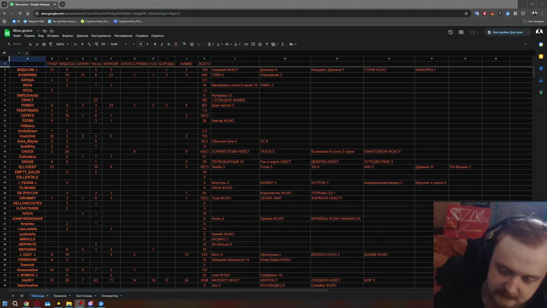Open the Файл menu
The image size is (547, 308).
(17, 36)
